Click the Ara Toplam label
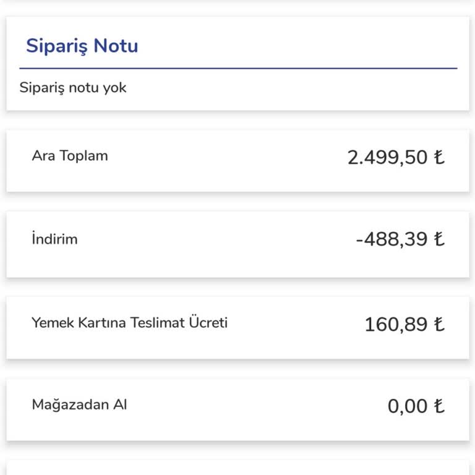 pos(70,155)
